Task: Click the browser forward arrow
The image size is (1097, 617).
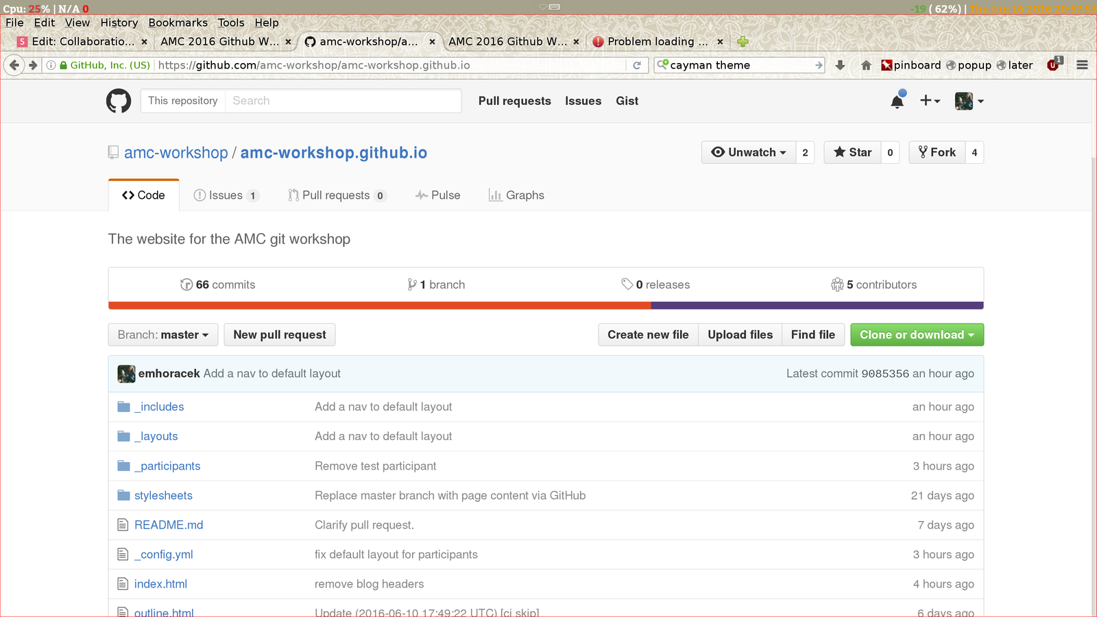Action: [33, 65]
